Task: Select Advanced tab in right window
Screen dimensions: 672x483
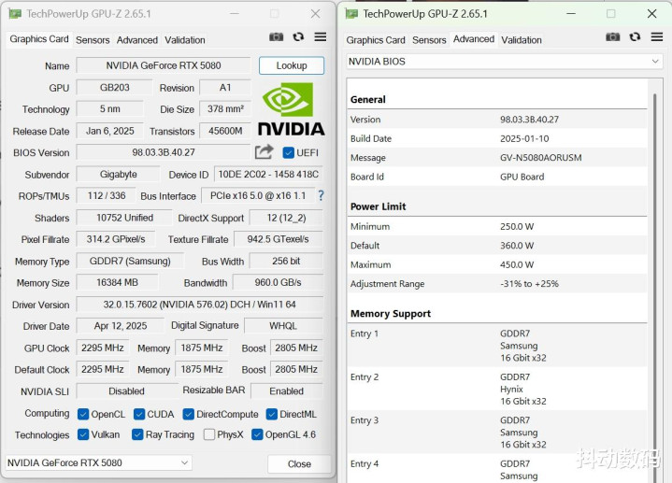Action: coord(474,39)
